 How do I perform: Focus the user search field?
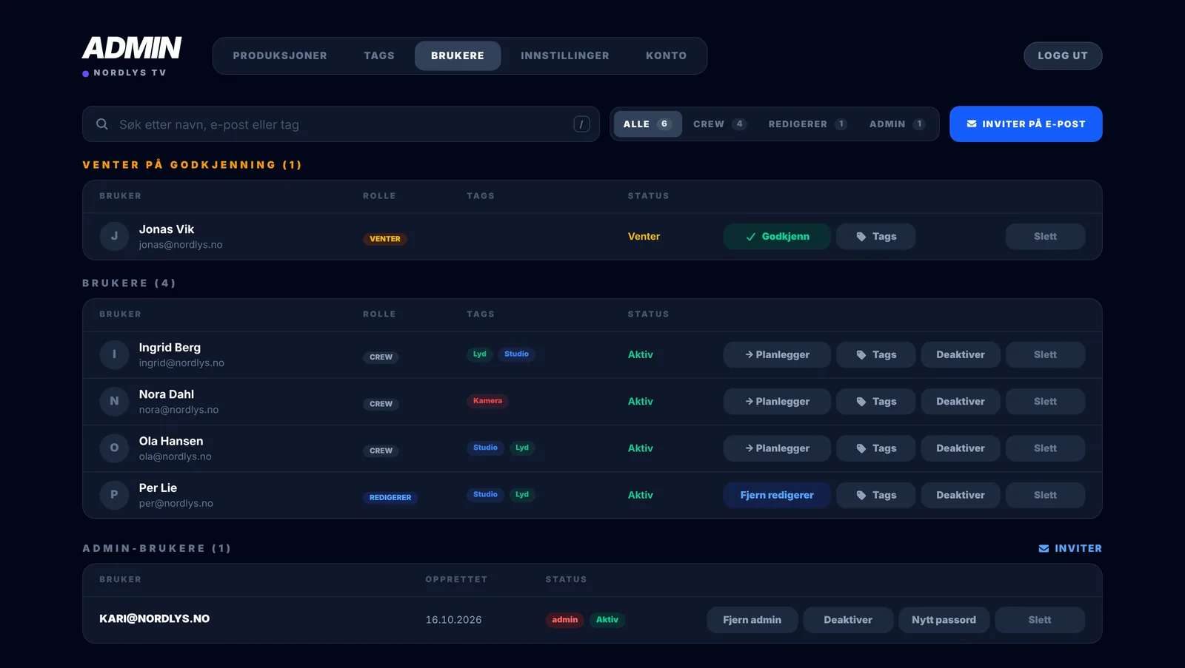341,124
